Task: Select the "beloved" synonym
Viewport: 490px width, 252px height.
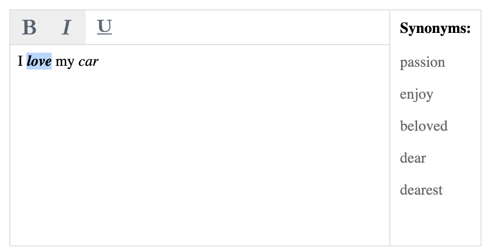Action: click(x=423, y=126)
